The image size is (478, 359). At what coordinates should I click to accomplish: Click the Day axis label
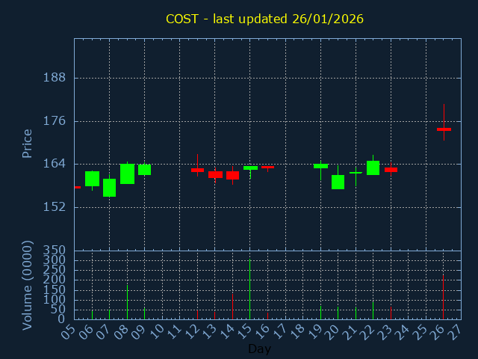pyautogui.click(x=259, y=349)
